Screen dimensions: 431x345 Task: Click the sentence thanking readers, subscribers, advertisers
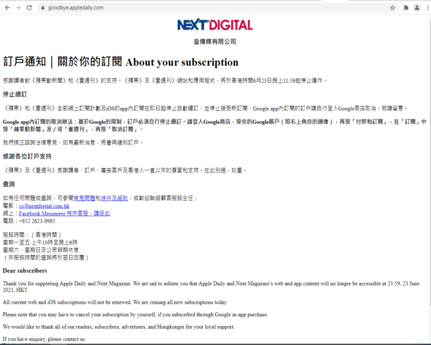click(x=119, y=327)
